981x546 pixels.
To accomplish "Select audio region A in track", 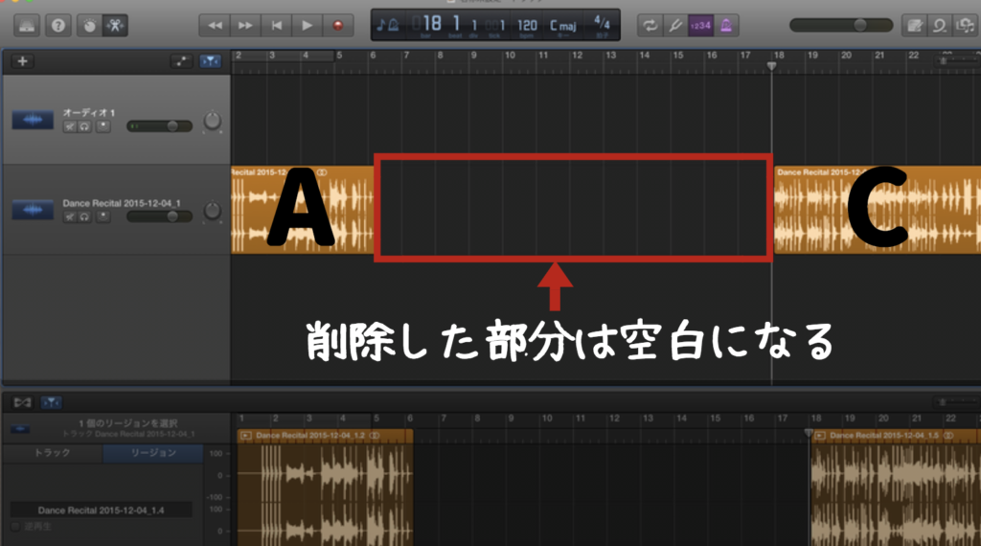I will point(303,210).
